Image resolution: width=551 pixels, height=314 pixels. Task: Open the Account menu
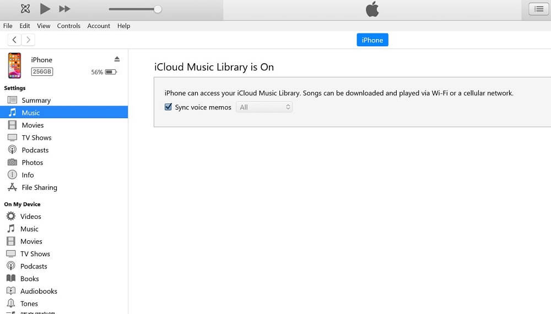pos(99,26)
